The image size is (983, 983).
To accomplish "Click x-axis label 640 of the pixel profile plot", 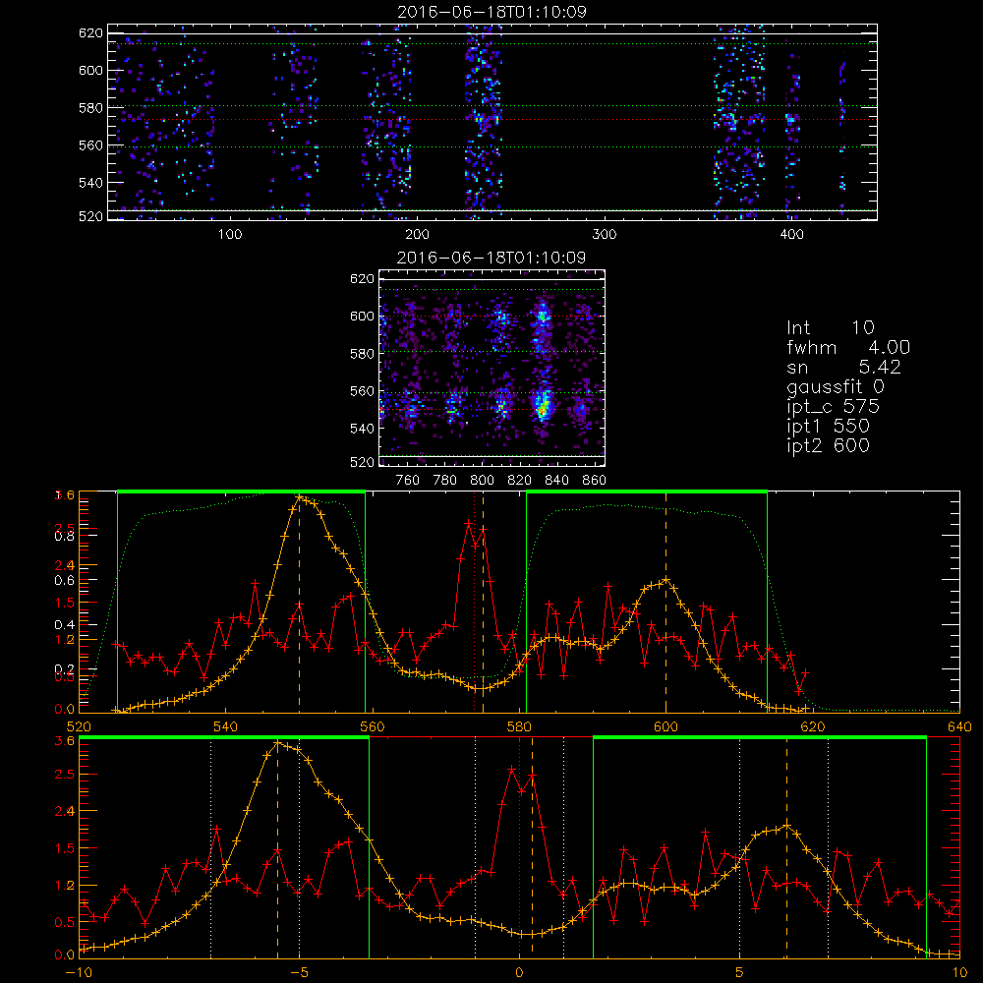I will coord(959,727).
